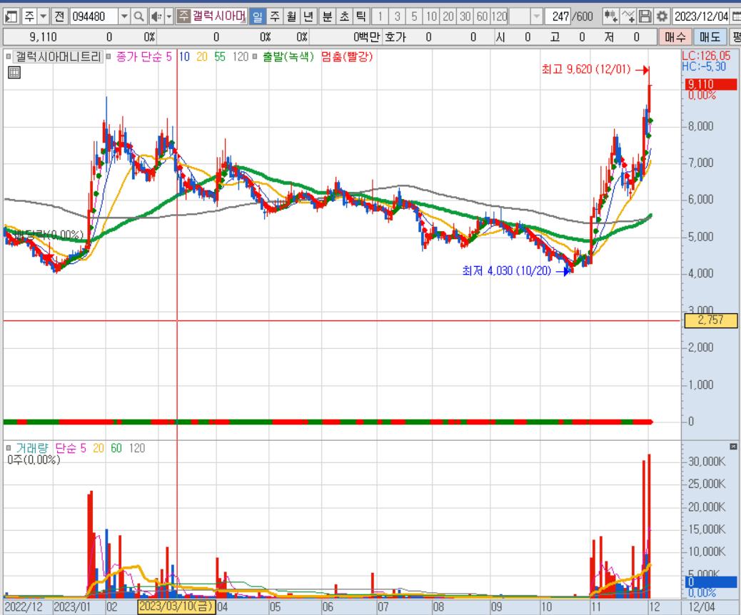Click the add indicator line icon
741x615 pixels.
[628, 16]
